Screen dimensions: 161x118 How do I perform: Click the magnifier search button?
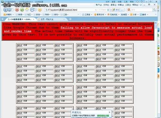[154, 10]
